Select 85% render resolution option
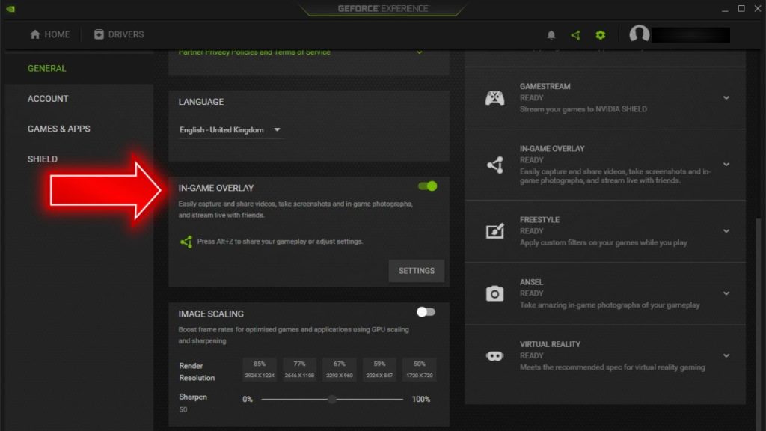Viewport: 766px width, 431px height. pos(260,370)
